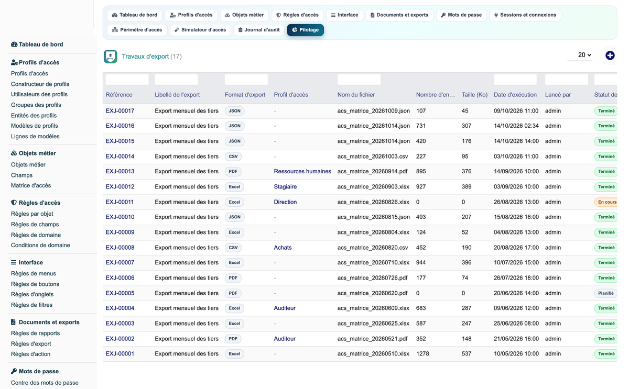Click the CSV format badge for EXJ-00014
Image resolution: width=629 pixels, height=389 pixels.
tap(234, 157)
